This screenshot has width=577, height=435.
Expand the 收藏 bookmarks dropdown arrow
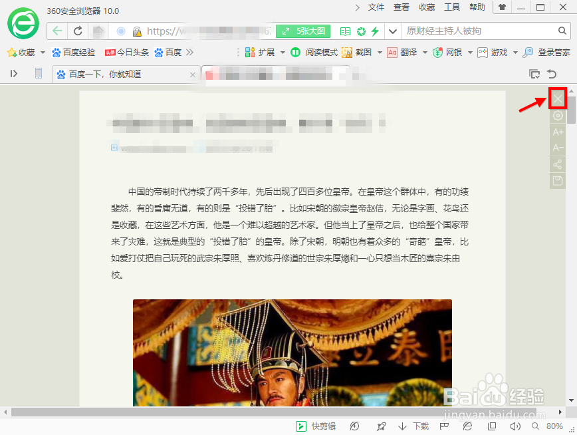tap(43, 53)
